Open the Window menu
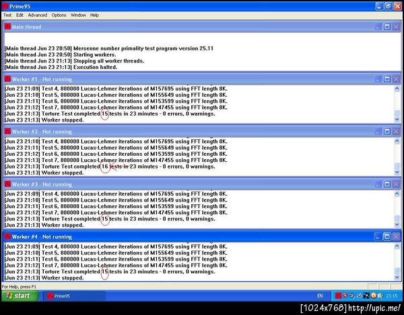 [x=78, y=15]
